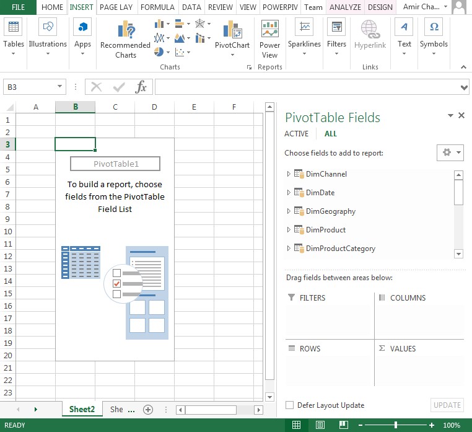
Task: Open the Name Box dropdown
Action: click(60, 87)
